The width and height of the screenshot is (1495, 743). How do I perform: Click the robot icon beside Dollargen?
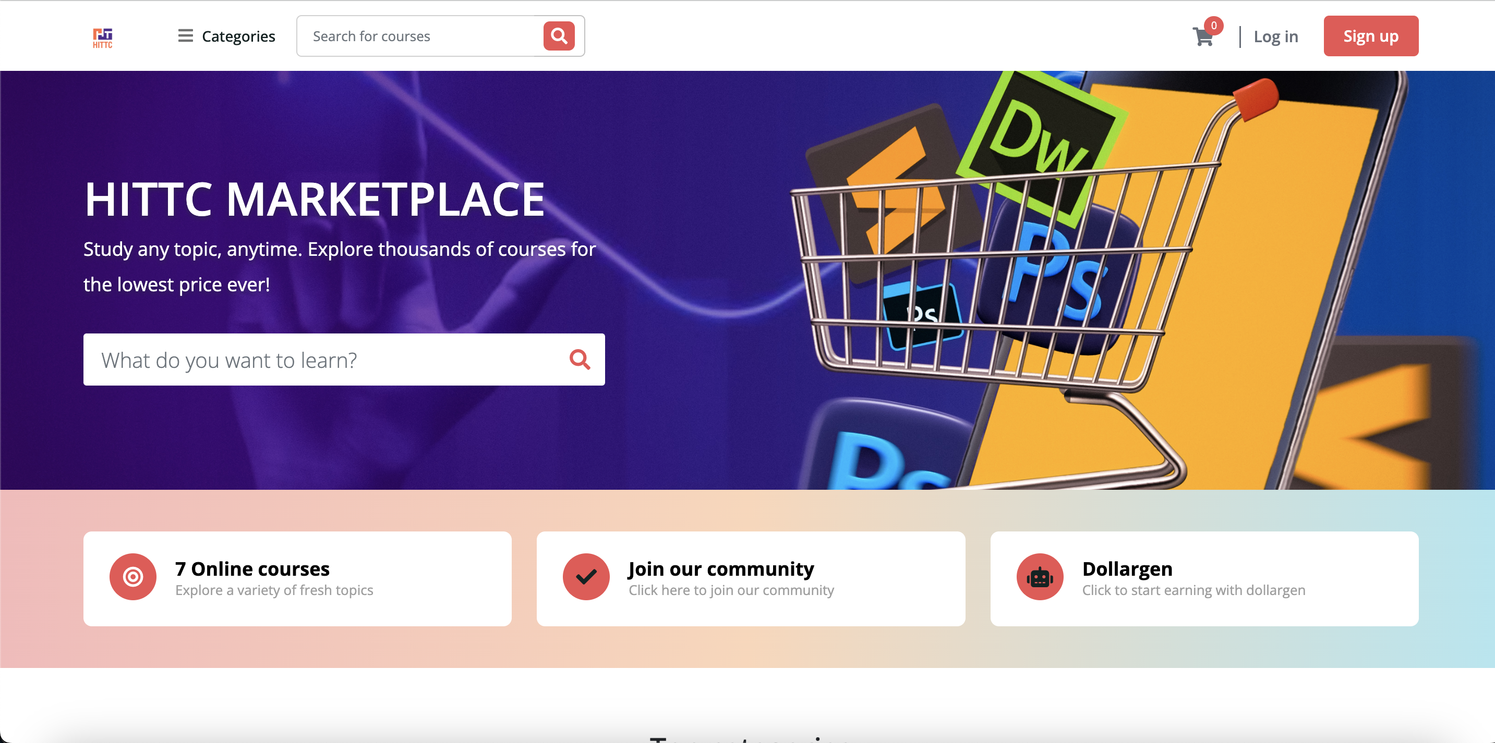(1040, 577)
